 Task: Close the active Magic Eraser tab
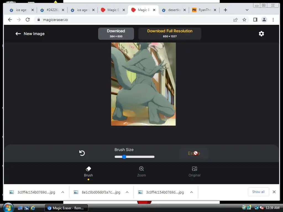(154, 10)
